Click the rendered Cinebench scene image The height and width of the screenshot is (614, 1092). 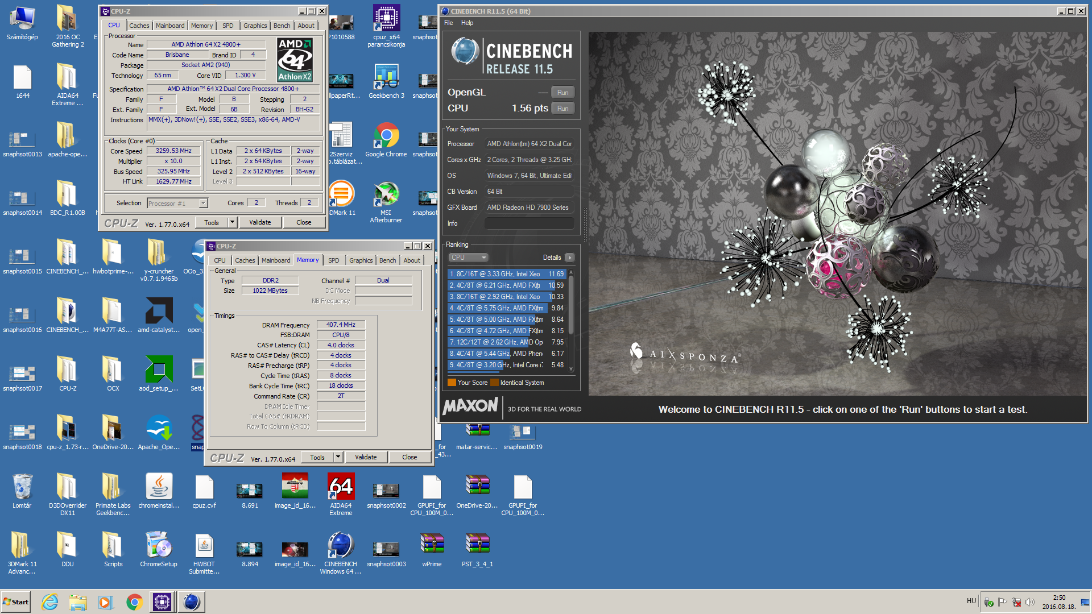click(x=837, y=213)
